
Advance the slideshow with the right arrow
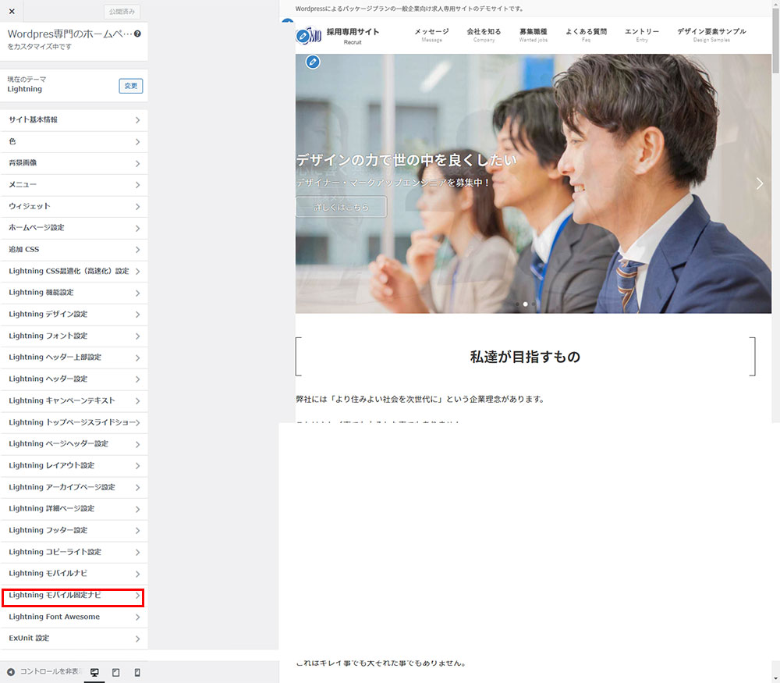[760, 183]
